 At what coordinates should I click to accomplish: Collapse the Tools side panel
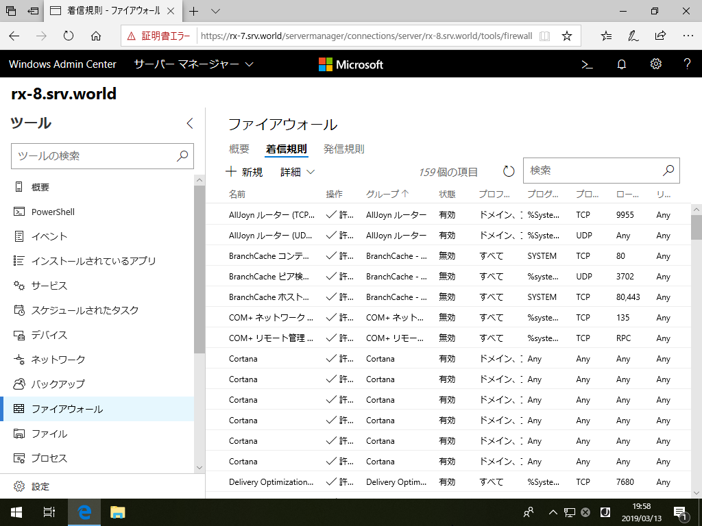[190, 123]
